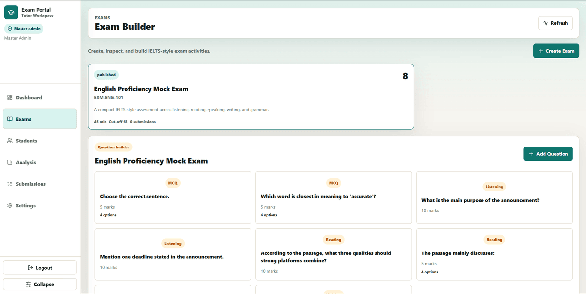The height and width of the screenshot is (294, 586).
Task: Click '4 options' on 'passage mainly discusses' card
Action: coord(430,272)
